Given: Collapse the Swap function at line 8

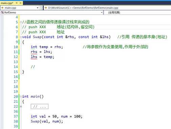Looking at the screenshot, I should (x=21, y=37).
